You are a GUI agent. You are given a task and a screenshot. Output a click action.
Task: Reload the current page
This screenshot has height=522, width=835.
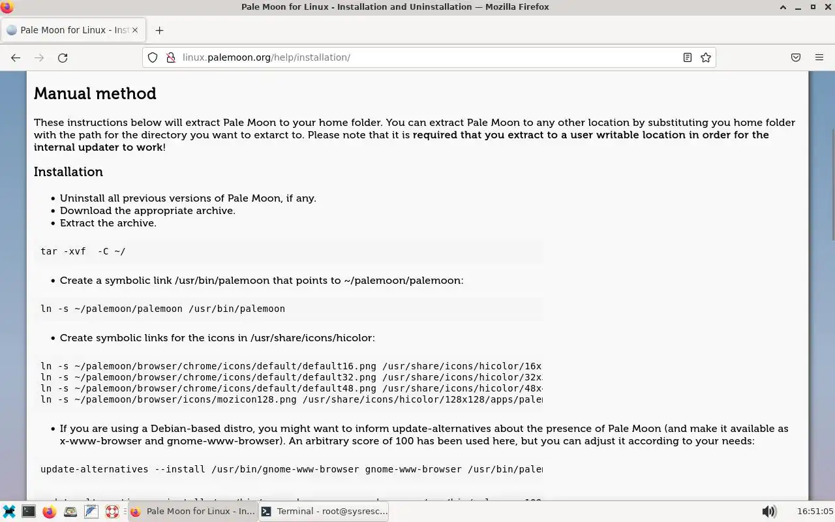pos(63,57)
